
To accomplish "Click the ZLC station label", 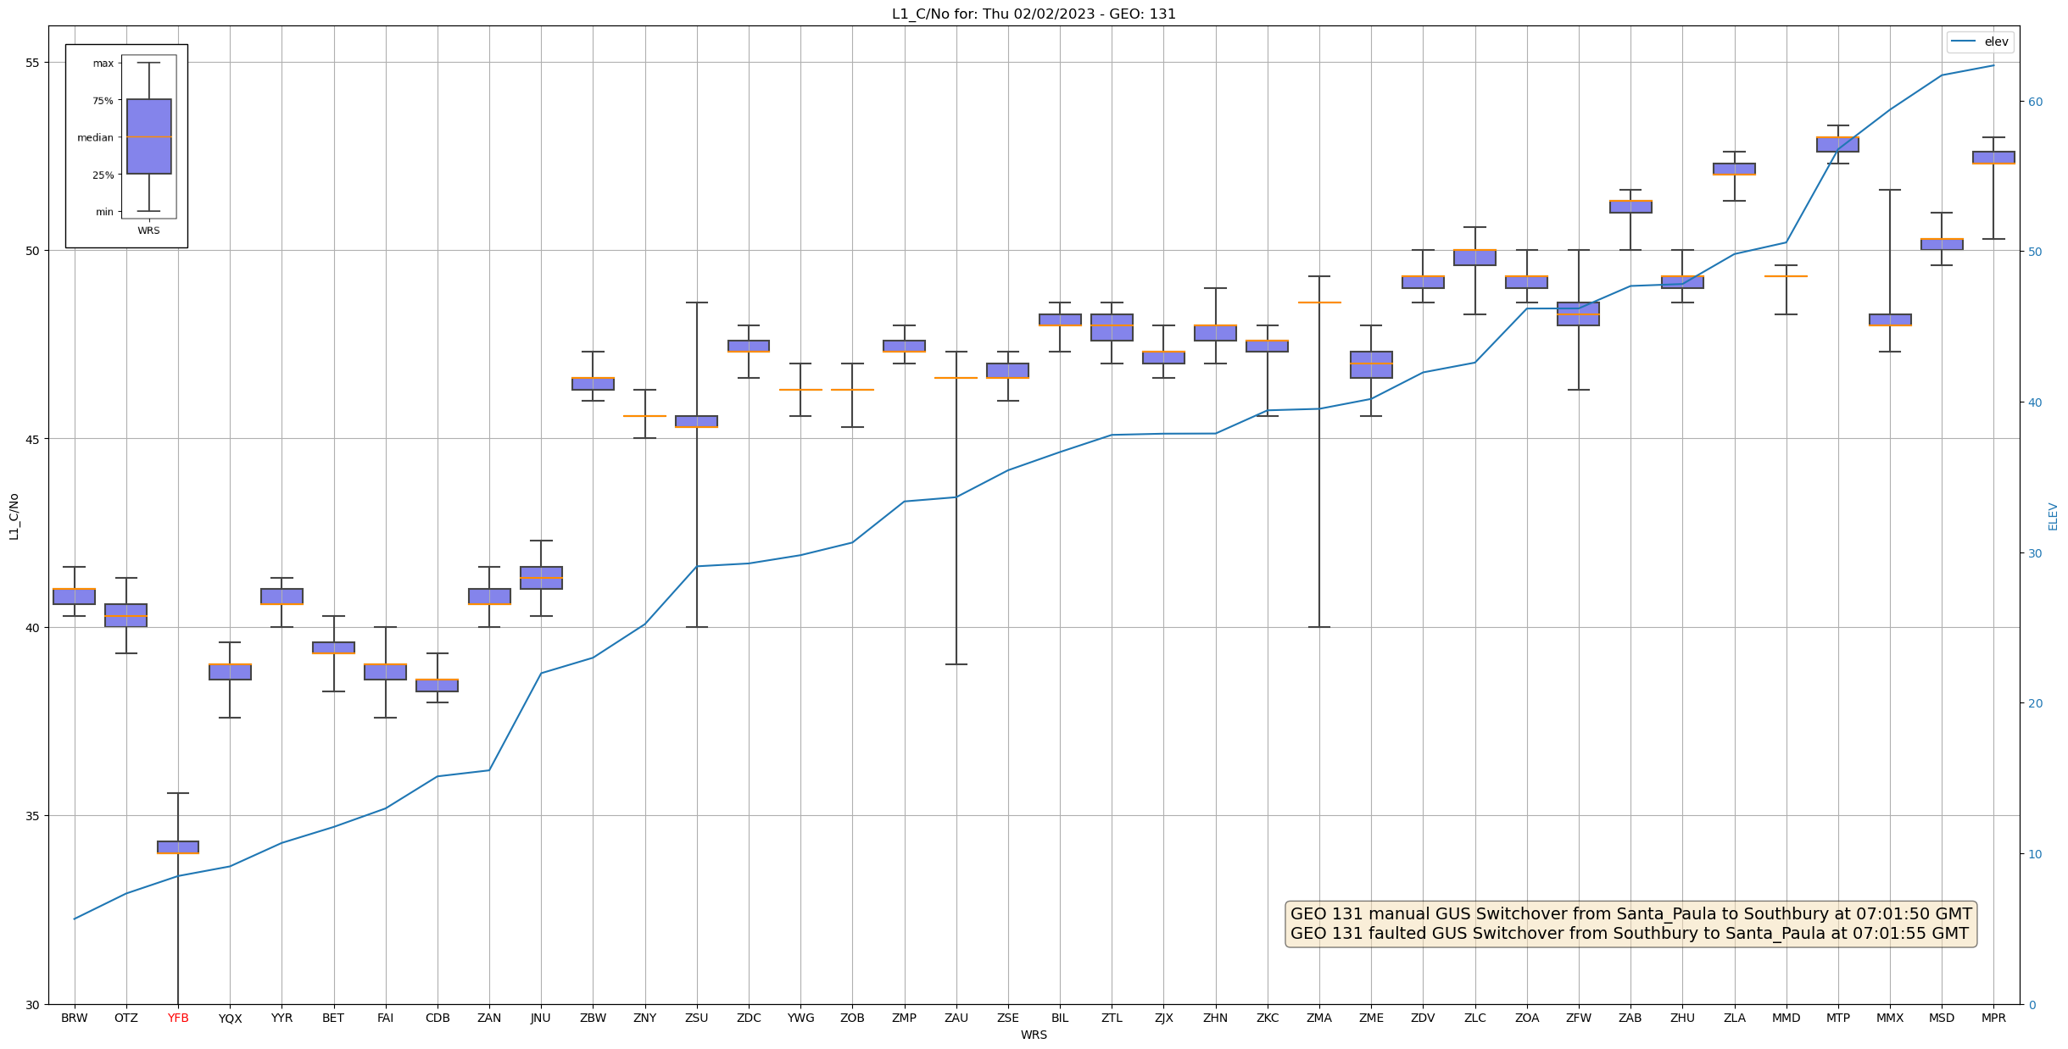I will point(1475,1018).
